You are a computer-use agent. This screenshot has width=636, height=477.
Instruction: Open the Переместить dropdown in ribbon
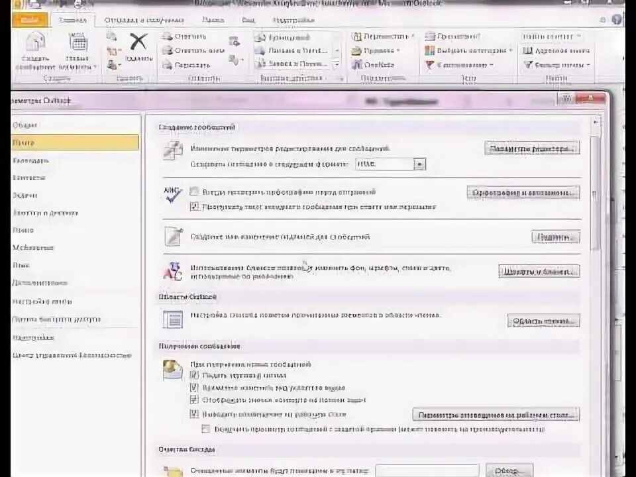[412, 36]
